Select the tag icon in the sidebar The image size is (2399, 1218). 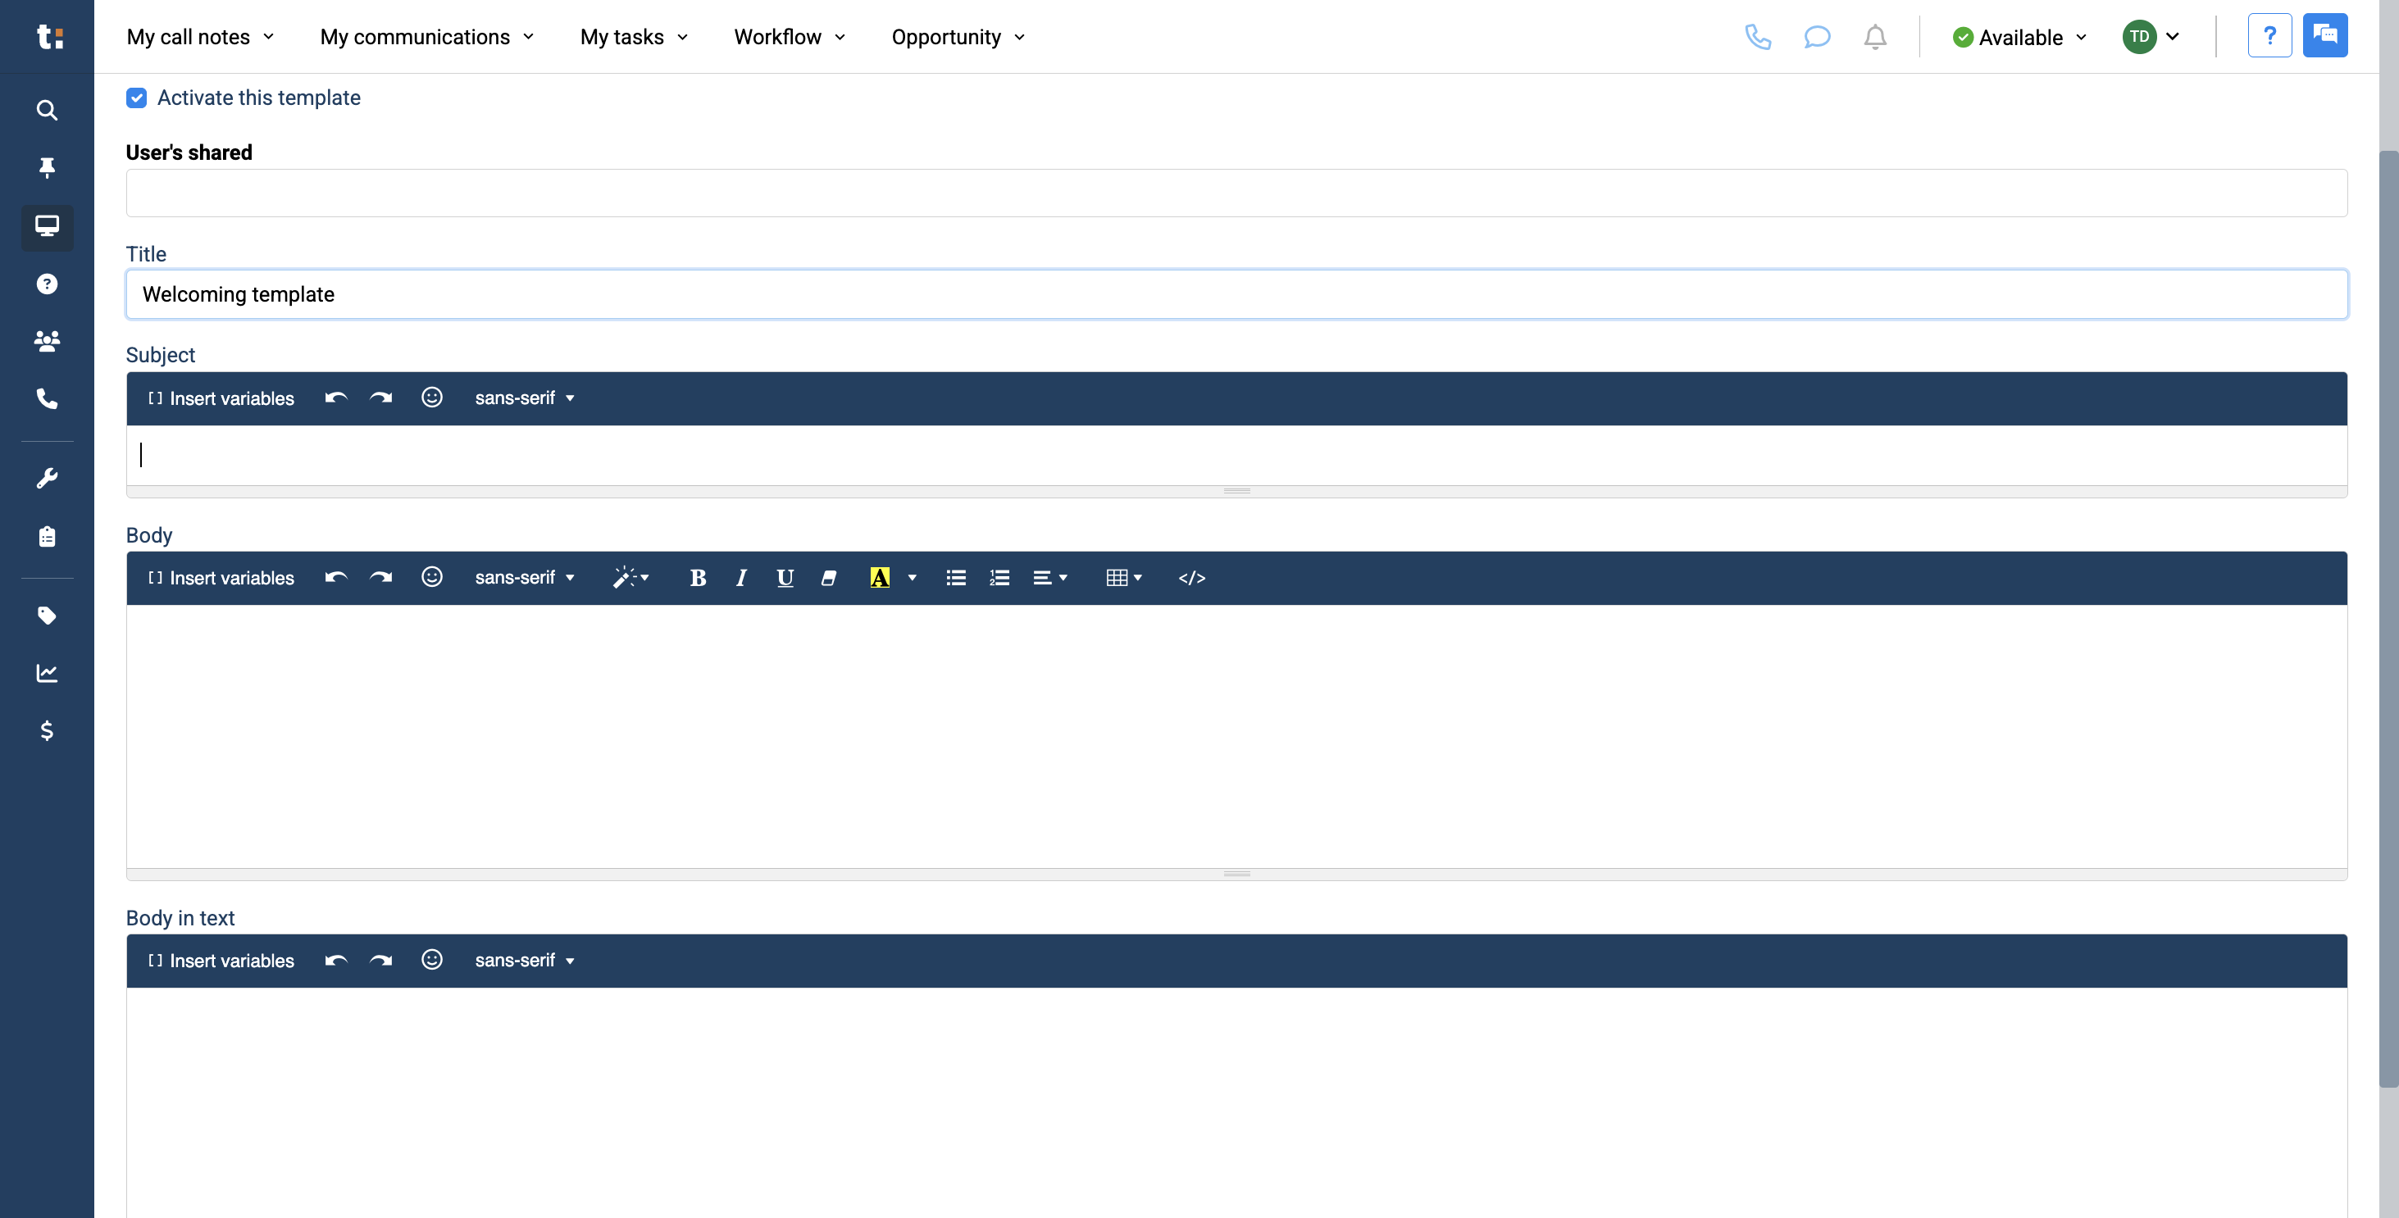pyautogui.click(x=47, y=616)
